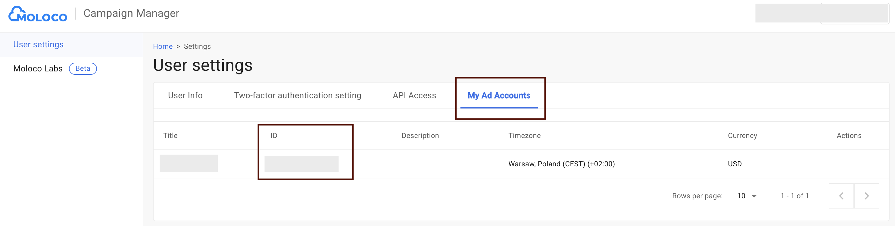895x226 pixels.
Task: Click the Timezone column header
Action: pos(524,136)
